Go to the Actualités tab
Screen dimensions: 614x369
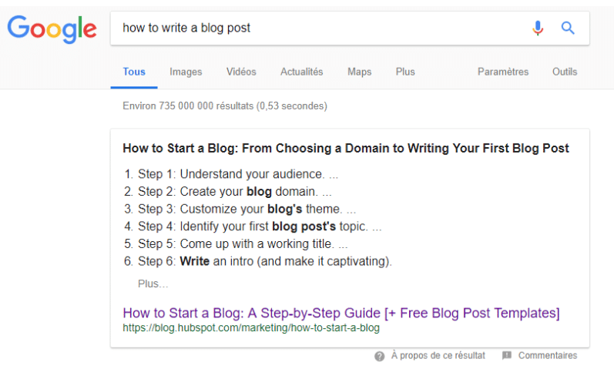(x=302, y=72)
